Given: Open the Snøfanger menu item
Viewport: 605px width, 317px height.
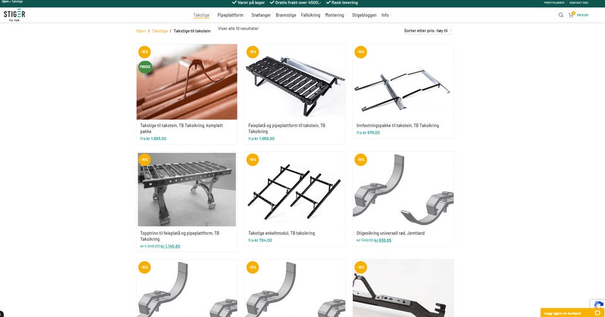Looking at the screenshot, I should 261,15.
